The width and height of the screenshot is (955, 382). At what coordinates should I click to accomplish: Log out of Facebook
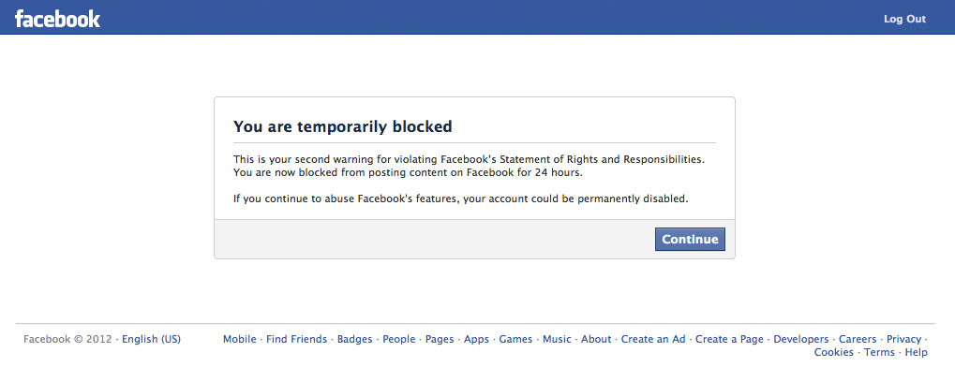[x=904, y=20]
